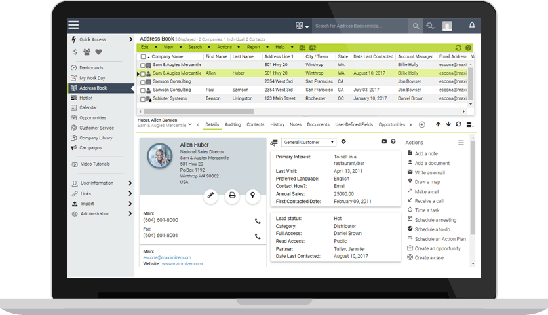
Task: Expand Import section
Action: [x=130, y=204]
